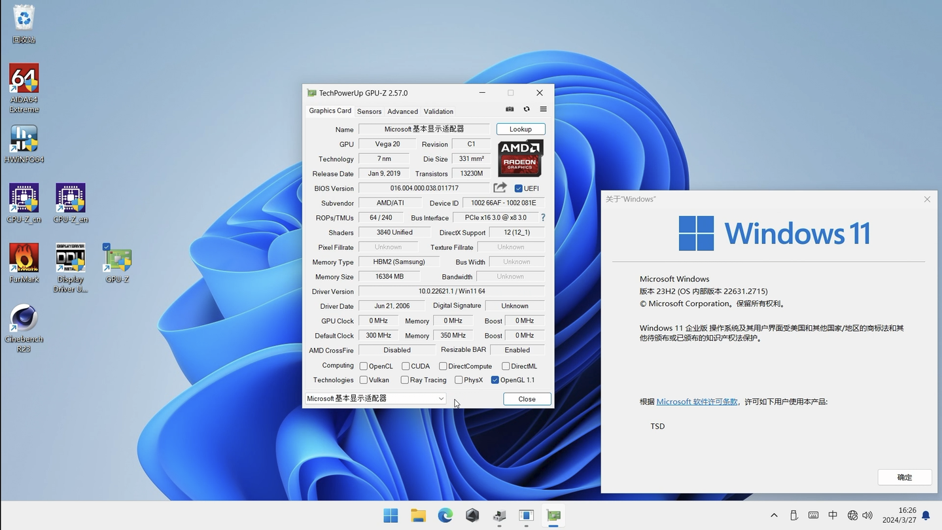Click the AMD Radeon Graphics logo

[520, 158]
